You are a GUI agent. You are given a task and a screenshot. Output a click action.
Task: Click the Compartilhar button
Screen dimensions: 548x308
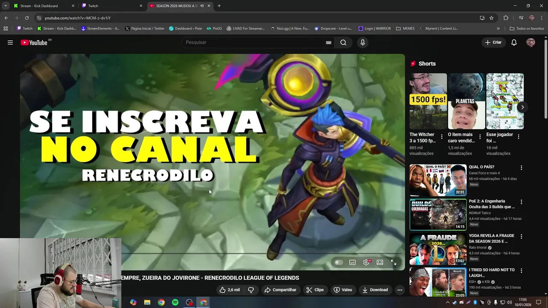click(280, 290)
